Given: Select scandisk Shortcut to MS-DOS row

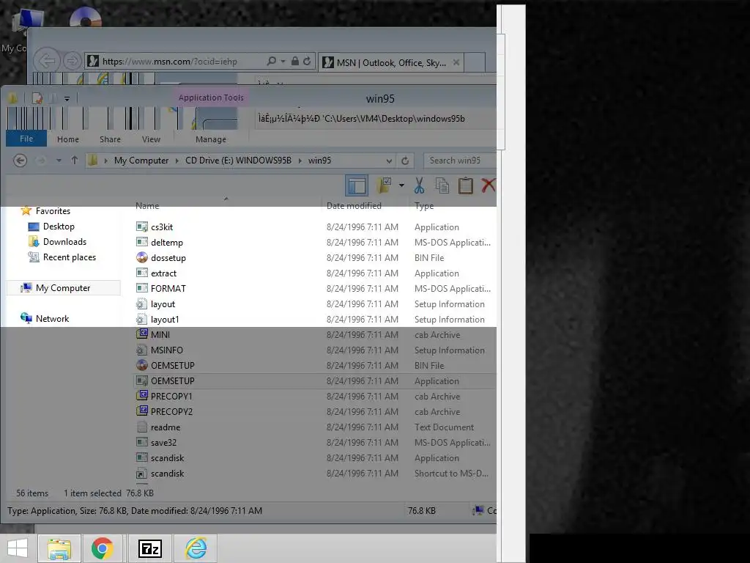Looking at the screenshot, I should click(315, 474).
